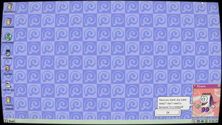The width and height of the screenshot is (222, 125).
Task: Click the Start button on taskbar
Action: point(9,121)
